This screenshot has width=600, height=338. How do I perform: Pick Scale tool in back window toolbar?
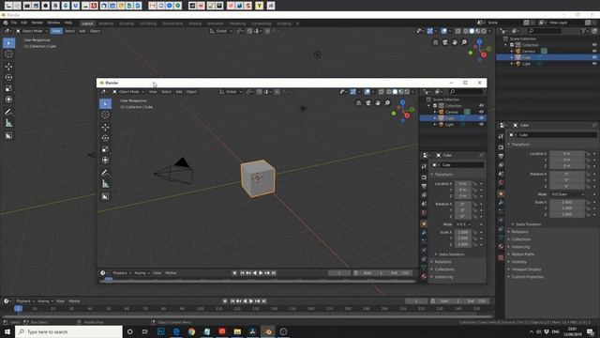pyautogui.click(x=8, y=88)
